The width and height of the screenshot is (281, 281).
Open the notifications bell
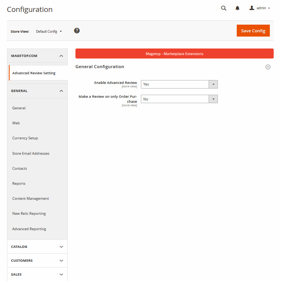point(238,8)
